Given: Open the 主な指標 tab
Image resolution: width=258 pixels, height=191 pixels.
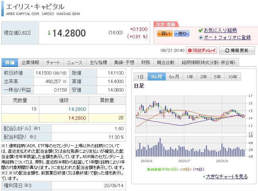Looking at the screenshot, I should [98, 62].
